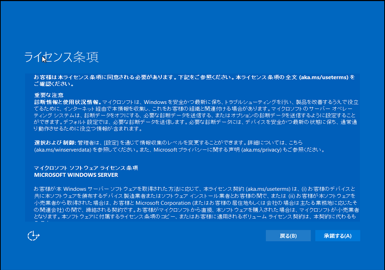
Task: Click the 診断情報と使用状況情報 bold text
Action: click(67, 101)
